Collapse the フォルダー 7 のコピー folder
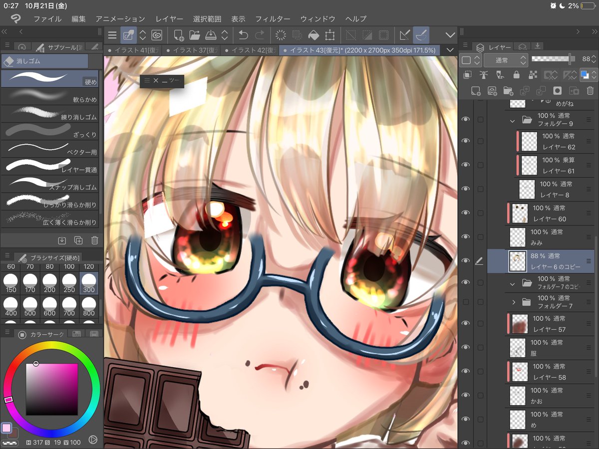The image size is (599, 449). coord(512,283)
